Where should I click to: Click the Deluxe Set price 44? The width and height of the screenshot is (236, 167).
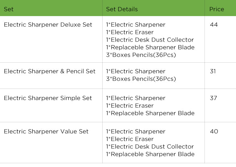(x=214, y=25)
